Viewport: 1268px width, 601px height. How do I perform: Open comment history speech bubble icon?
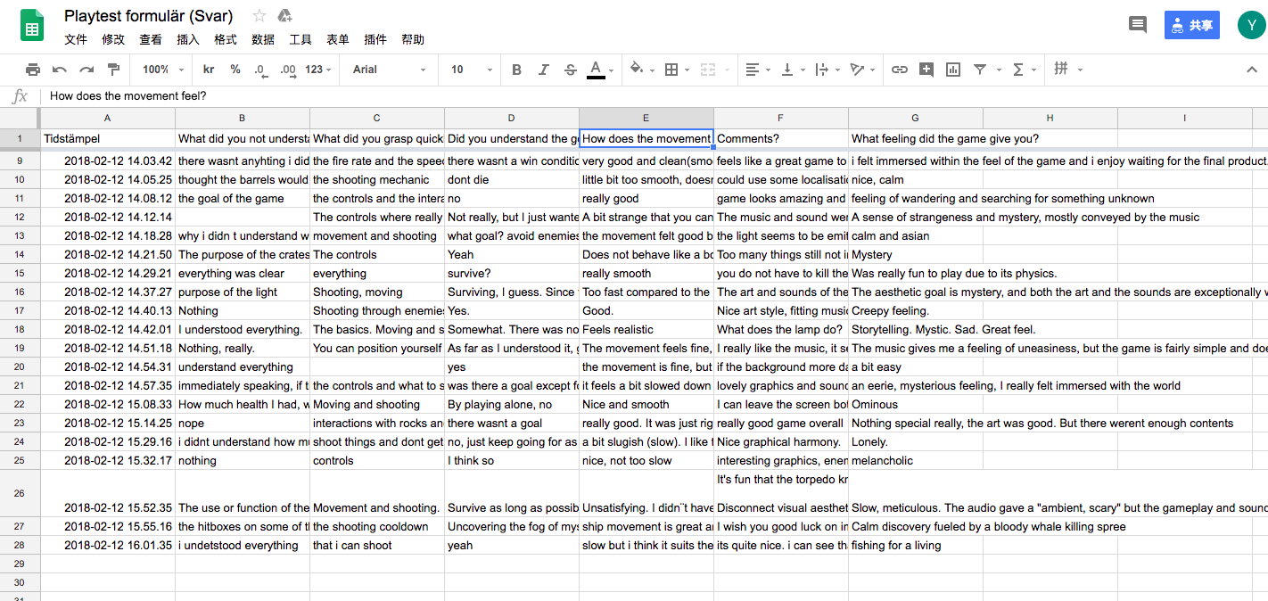(x=1137, y=25)
